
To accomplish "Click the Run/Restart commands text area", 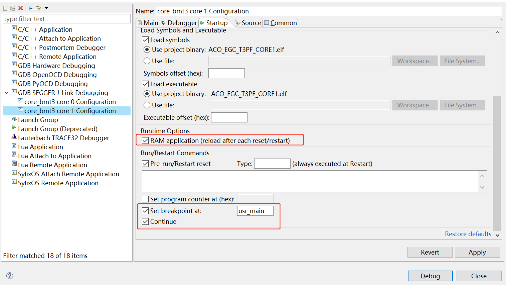I will pos(314,181).
